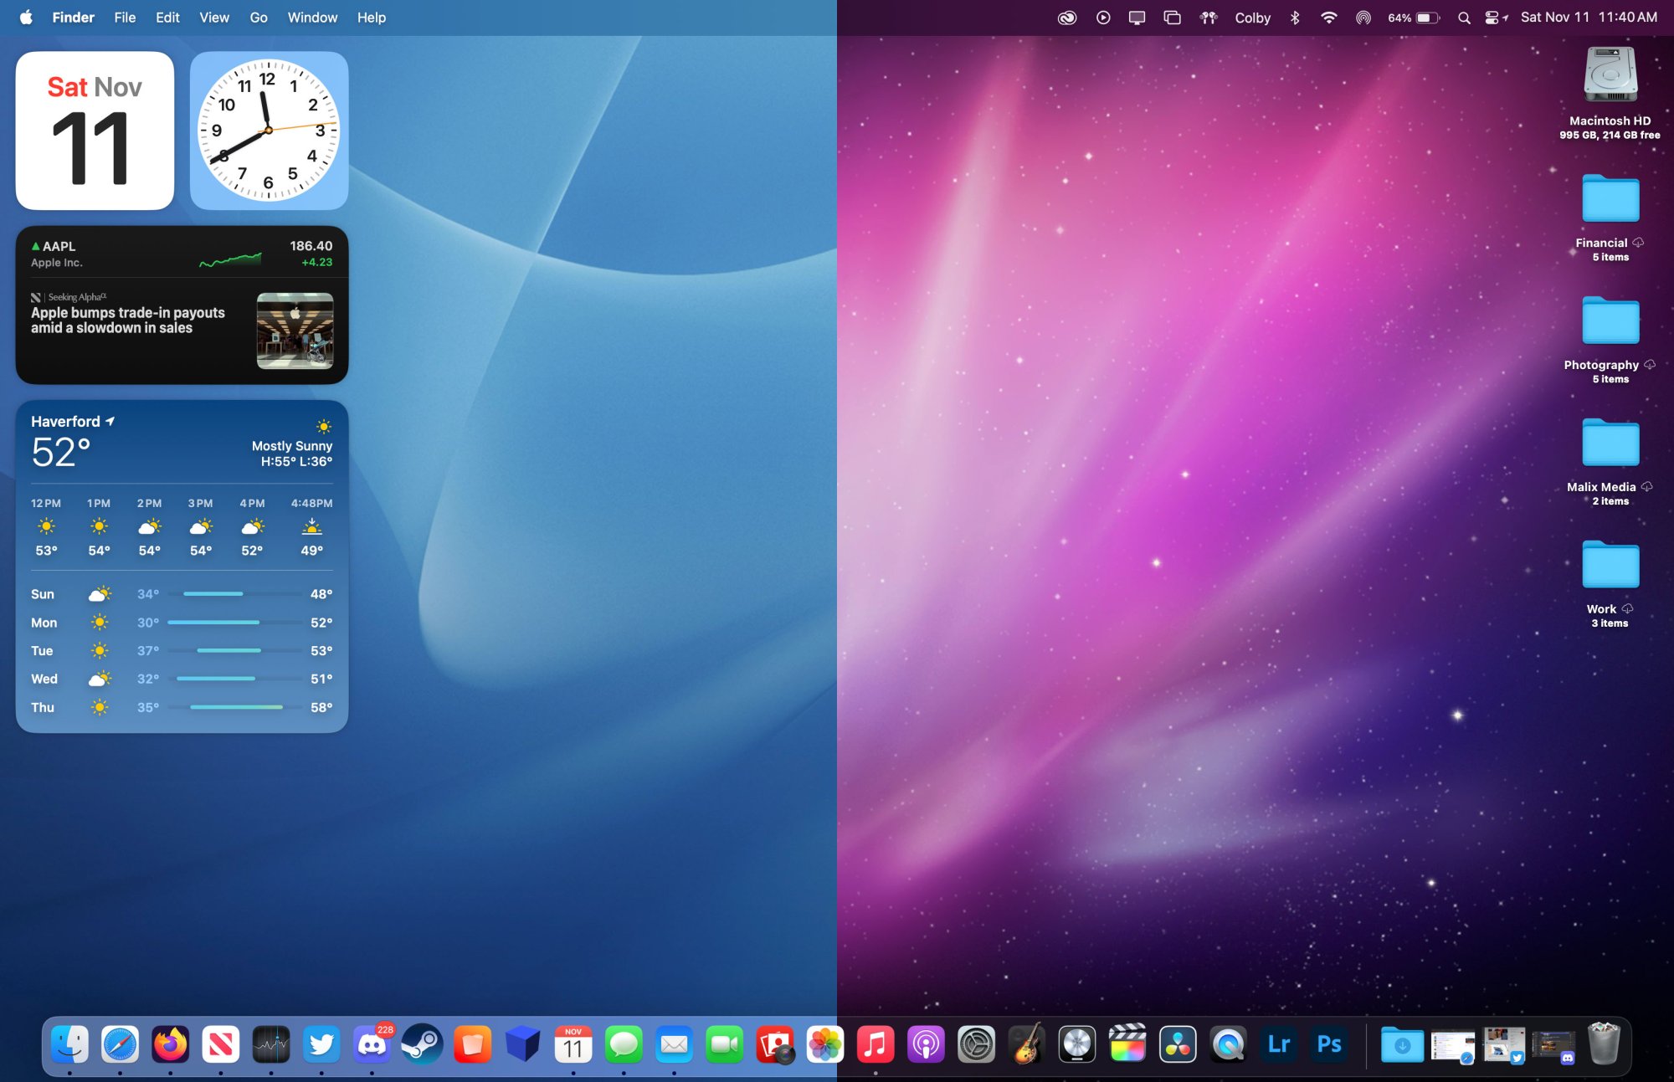Open the Downloads stack folder
This screenshot has height=1082, width=1674.
pyautogui.click(x=1402, y=1044)
